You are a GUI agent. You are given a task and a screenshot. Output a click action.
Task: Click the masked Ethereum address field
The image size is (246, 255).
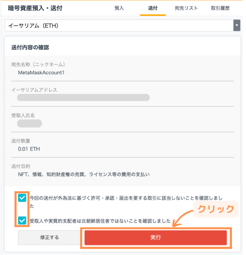tap(84, 98)
